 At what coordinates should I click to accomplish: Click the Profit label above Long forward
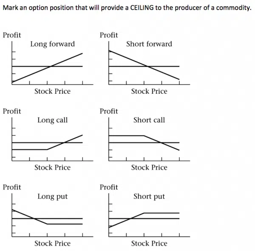tap(12, 35)
